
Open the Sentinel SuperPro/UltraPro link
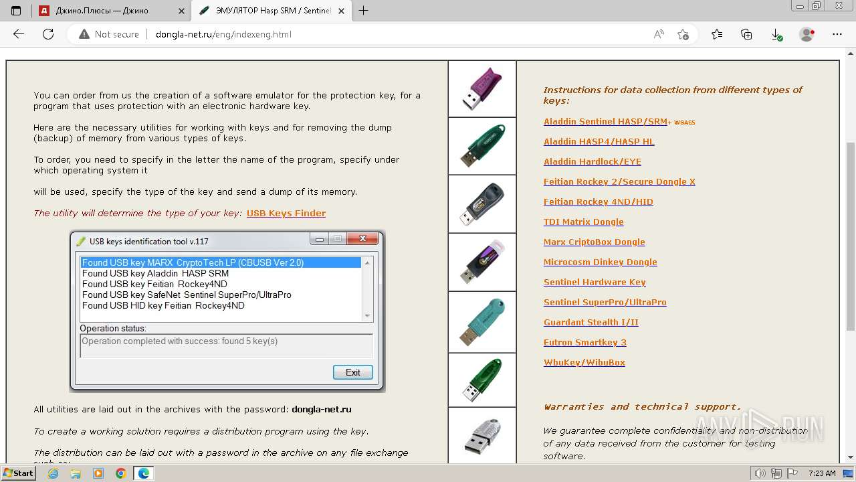coord(605,302)
